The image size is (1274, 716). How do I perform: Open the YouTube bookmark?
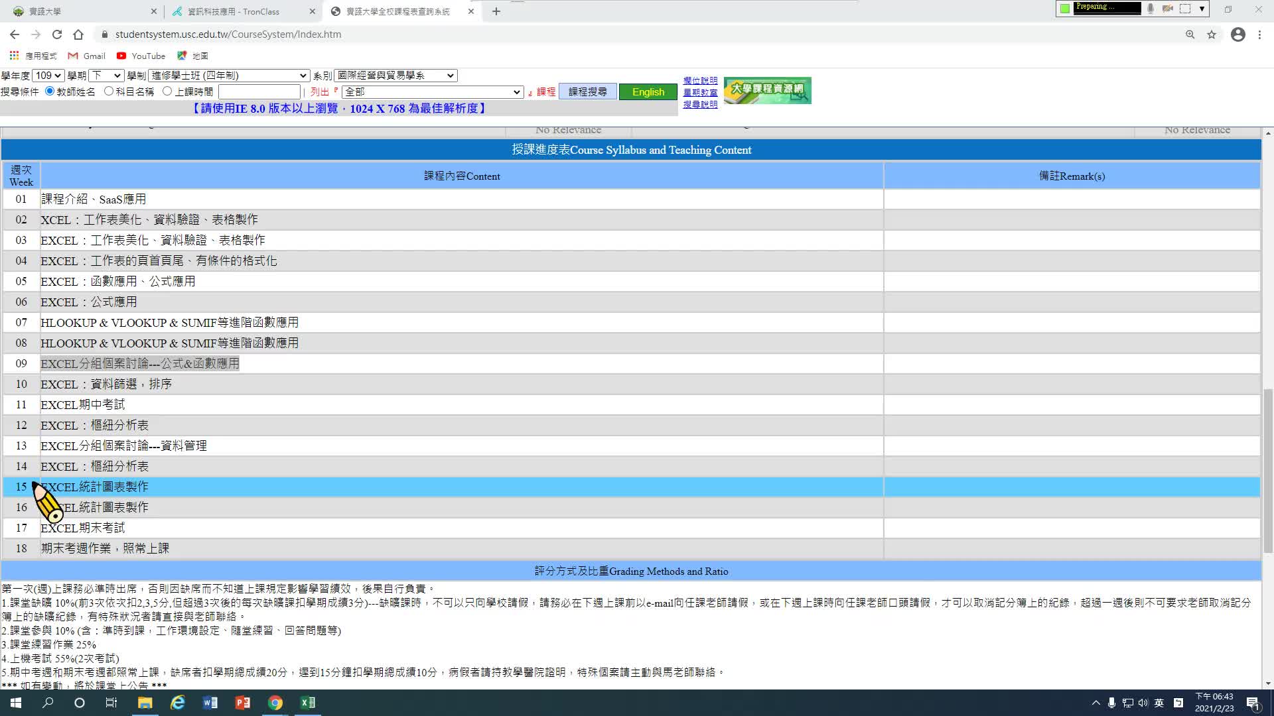pos(141,56)
